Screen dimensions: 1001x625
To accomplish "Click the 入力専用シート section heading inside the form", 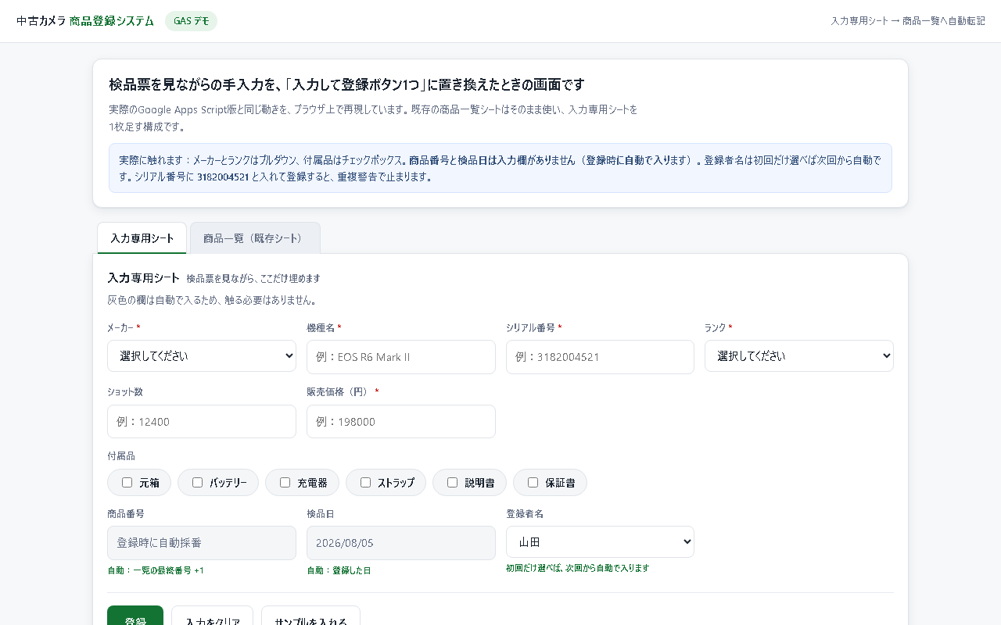I will point(144,277).
